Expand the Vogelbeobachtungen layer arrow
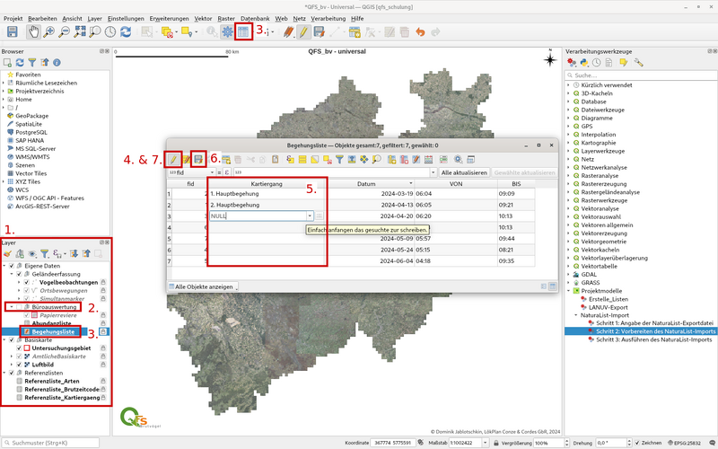 click(19, 282)
